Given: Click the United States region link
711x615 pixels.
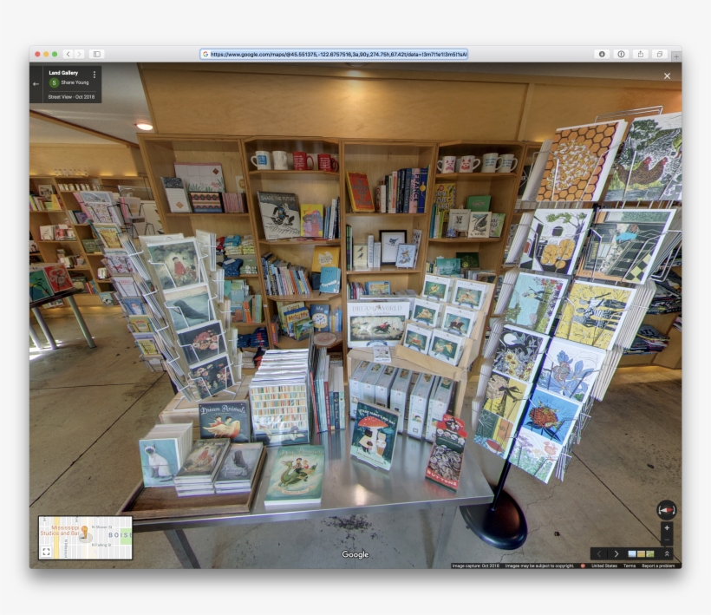Looking at the screenshot, I should click(604, 566).
